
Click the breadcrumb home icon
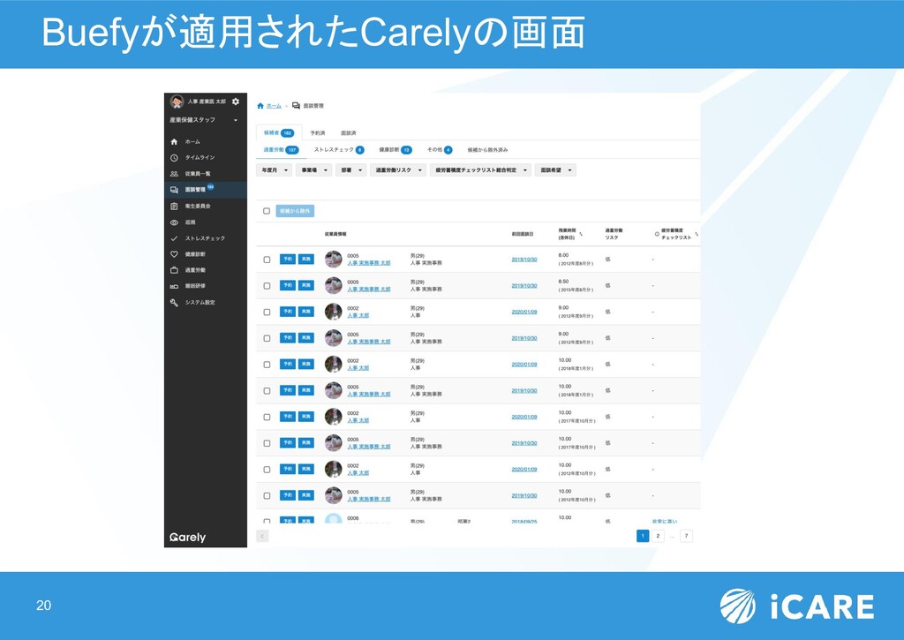point(260,106)
